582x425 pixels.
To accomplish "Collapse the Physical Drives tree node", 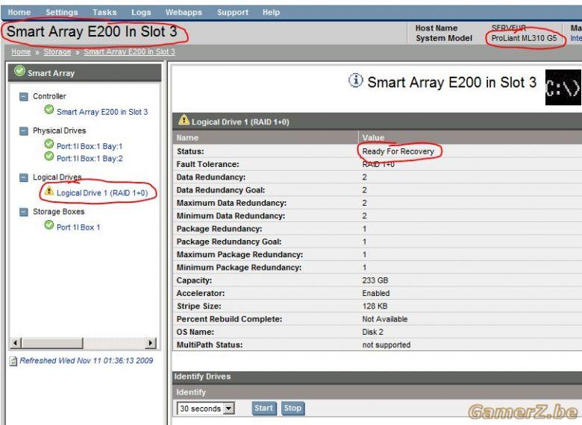I will pos(23,131).
